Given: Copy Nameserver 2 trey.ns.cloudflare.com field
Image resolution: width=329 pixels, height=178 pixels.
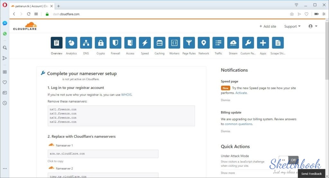Looking at the screenshot, I should [x=103, y=175].
